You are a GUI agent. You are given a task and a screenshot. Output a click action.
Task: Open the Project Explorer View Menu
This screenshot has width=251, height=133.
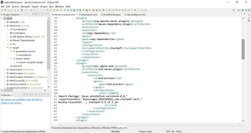[x=42, y=14]
